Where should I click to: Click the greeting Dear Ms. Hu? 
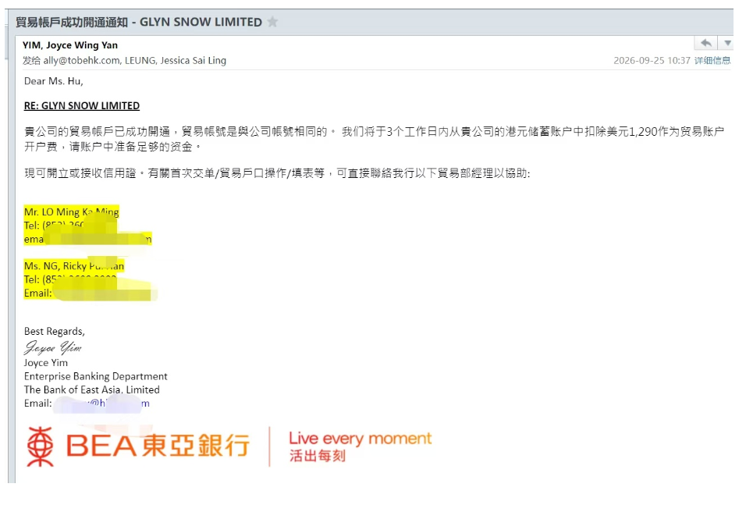(x=54, y=81)
